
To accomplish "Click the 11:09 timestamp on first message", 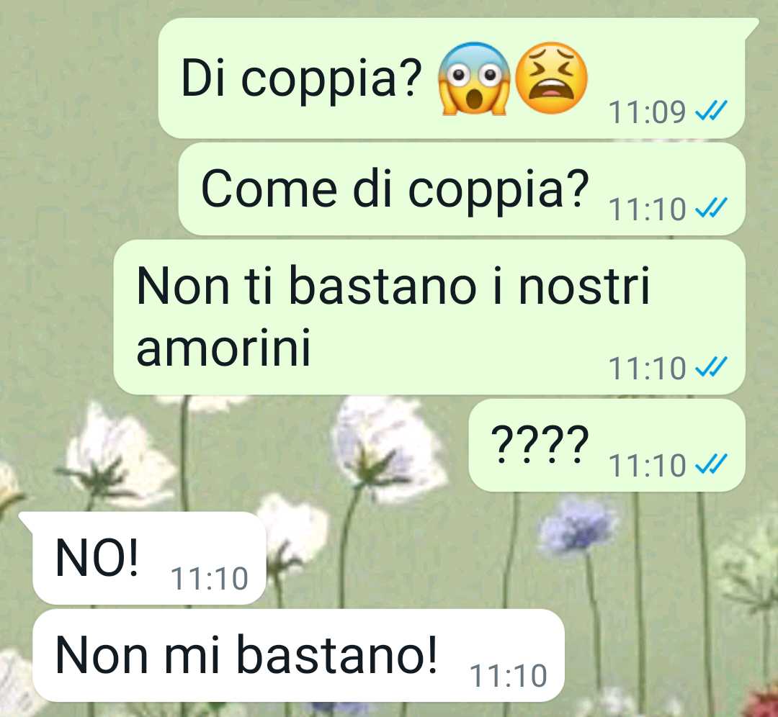I will 647,112.
